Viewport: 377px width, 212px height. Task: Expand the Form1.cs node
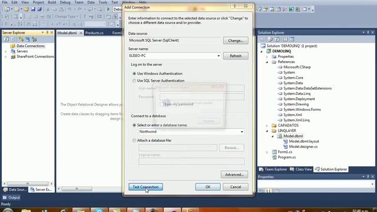pos(267,152)
